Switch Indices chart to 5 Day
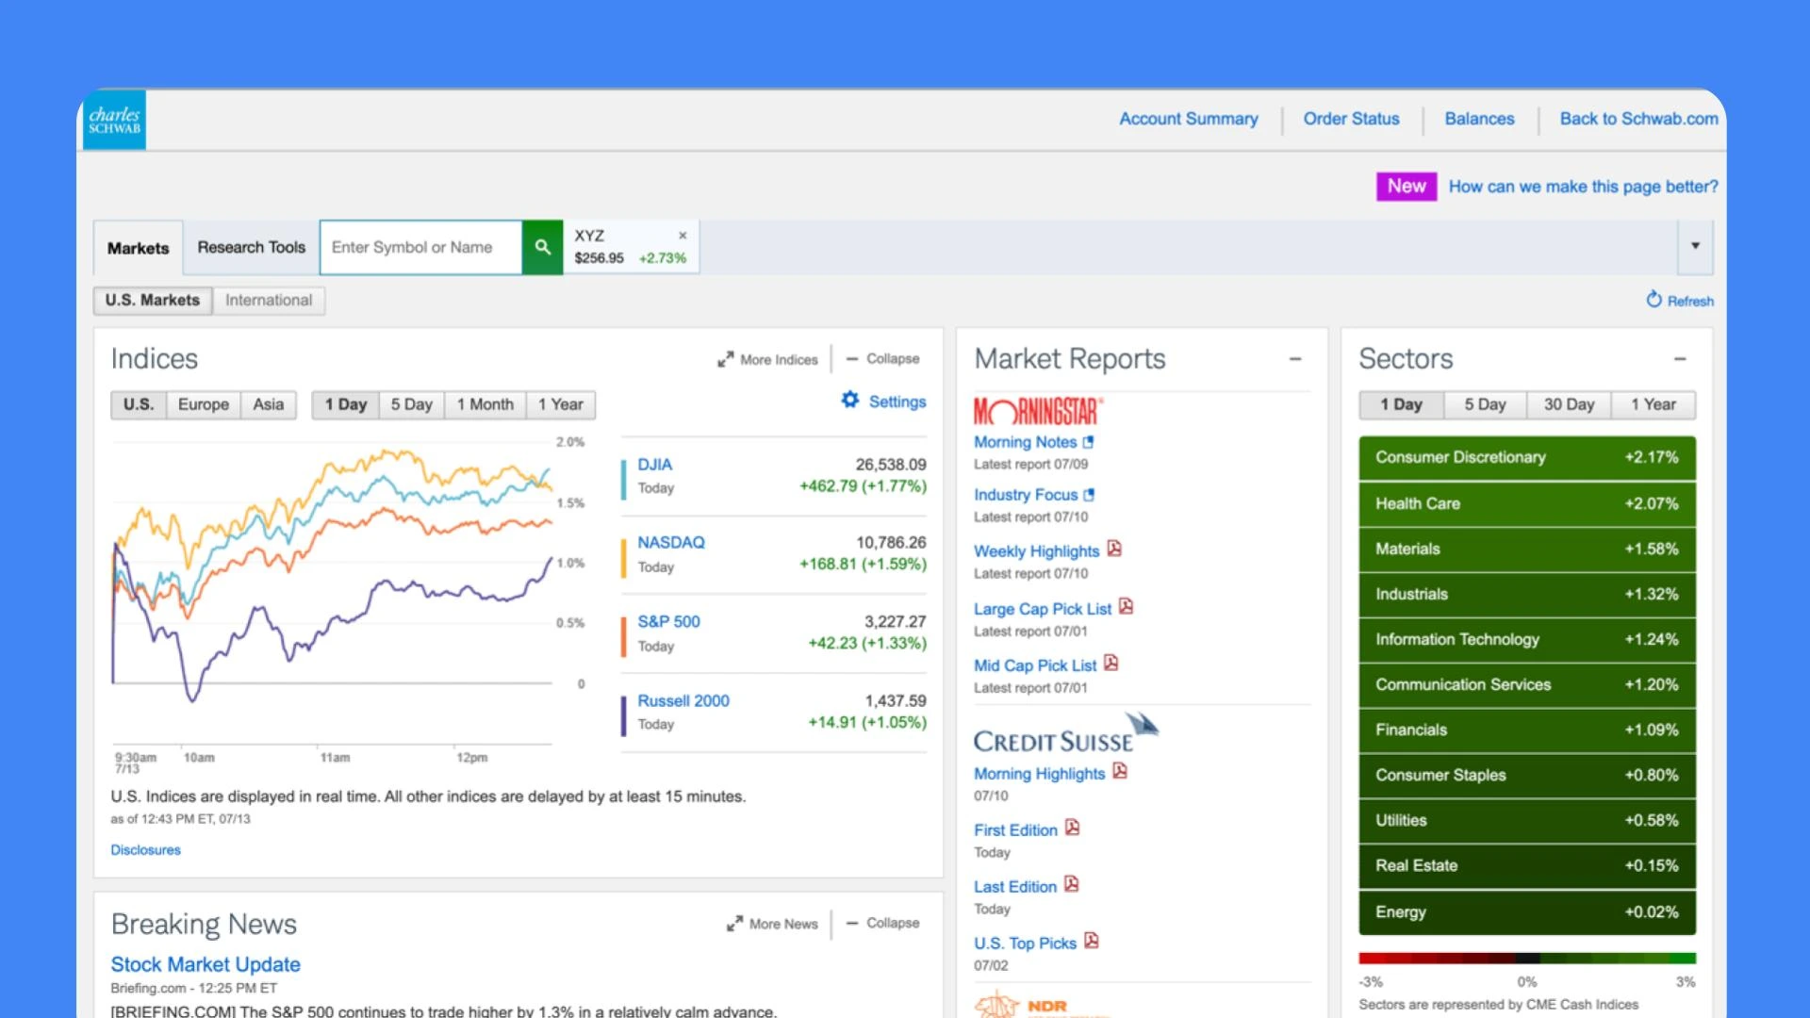The image size is (1810, 1018). click(x=411, y=404)
